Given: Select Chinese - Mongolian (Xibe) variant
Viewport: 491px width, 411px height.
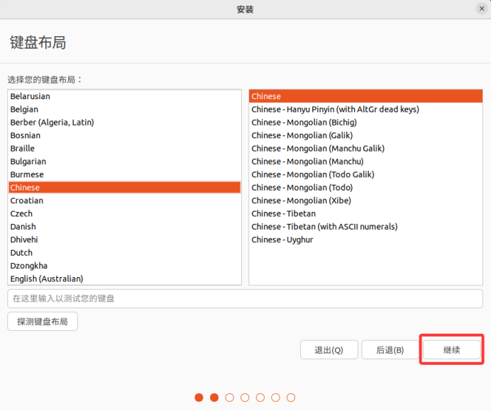Looking at the screenshot, I should (x=365, y=201).
